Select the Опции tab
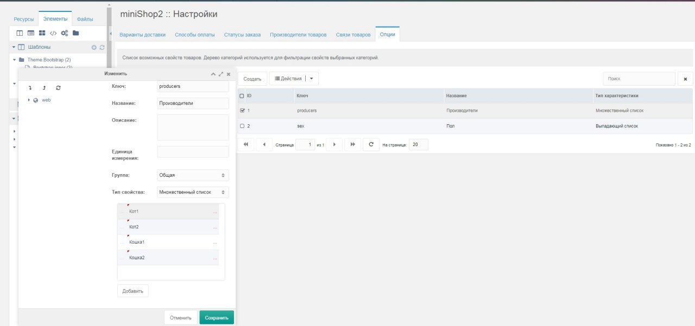695x326 pixels. [387, 34]
